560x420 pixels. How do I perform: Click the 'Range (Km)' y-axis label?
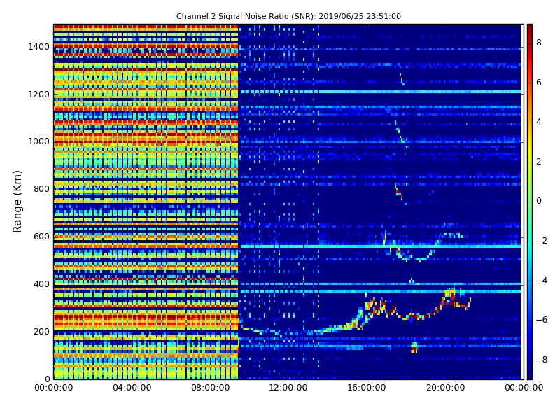click(x=17, y=202)
